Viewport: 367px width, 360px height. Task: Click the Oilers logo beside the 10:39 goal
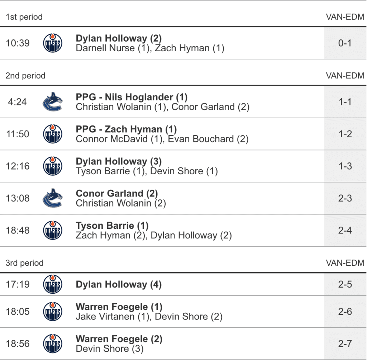point(52,43)
